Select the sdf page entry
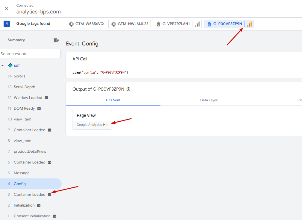This screenshot has width=302, height=220. pos(17,65)
